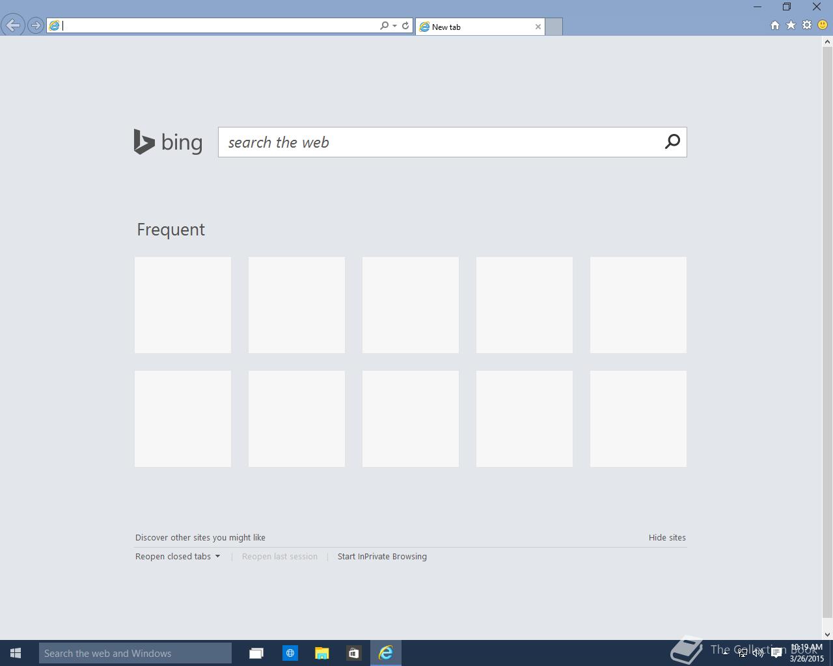Open Favorites star icon
Screen dimensions: 833x666
coord(791,25)
